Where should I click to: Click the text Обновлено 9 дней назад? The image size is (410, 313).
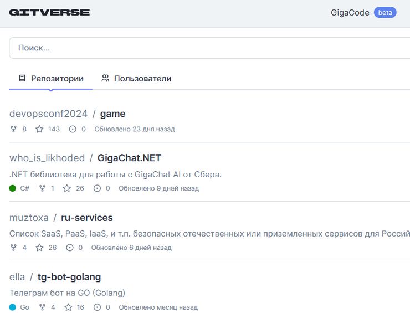tap(158, 188)
